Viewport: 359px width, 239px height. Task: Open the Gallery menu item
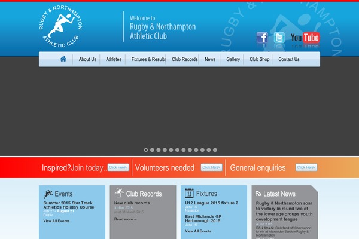[x=233, y=59]
